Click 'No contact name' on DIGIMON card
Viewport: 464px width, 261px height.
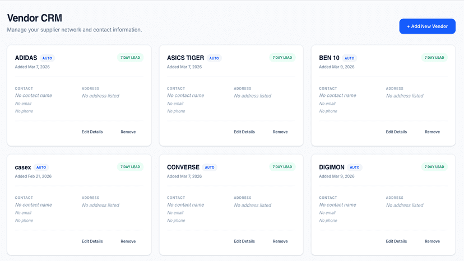338,205
